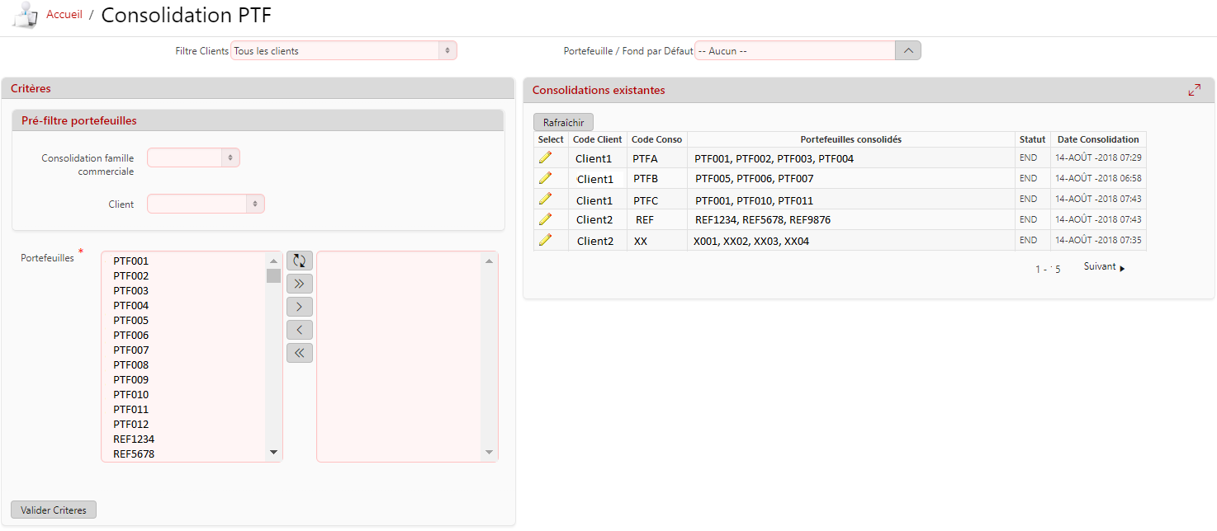Click the pencil edit icon for PTFA
The height and width of the screenshot is (531, 1217).
[545, 157]
